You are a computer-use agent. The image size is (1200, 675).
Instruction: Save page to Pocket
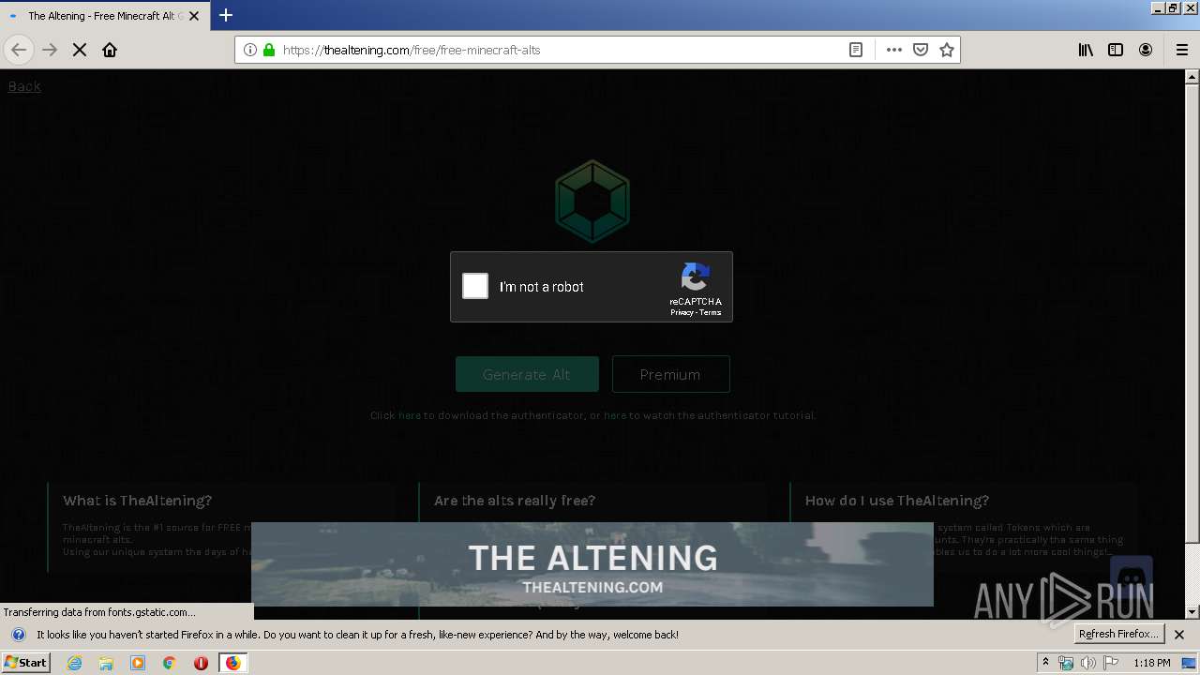[x=921, y=50]
